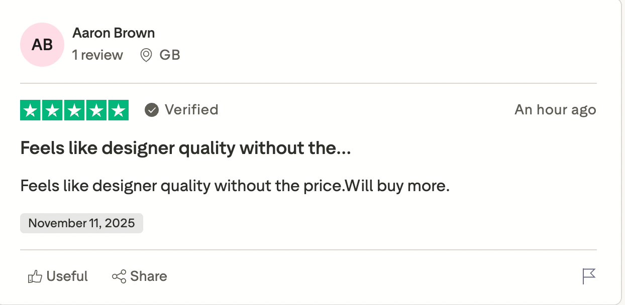
Task: Click the 'Verified' label text
Action: pos(191,110)
